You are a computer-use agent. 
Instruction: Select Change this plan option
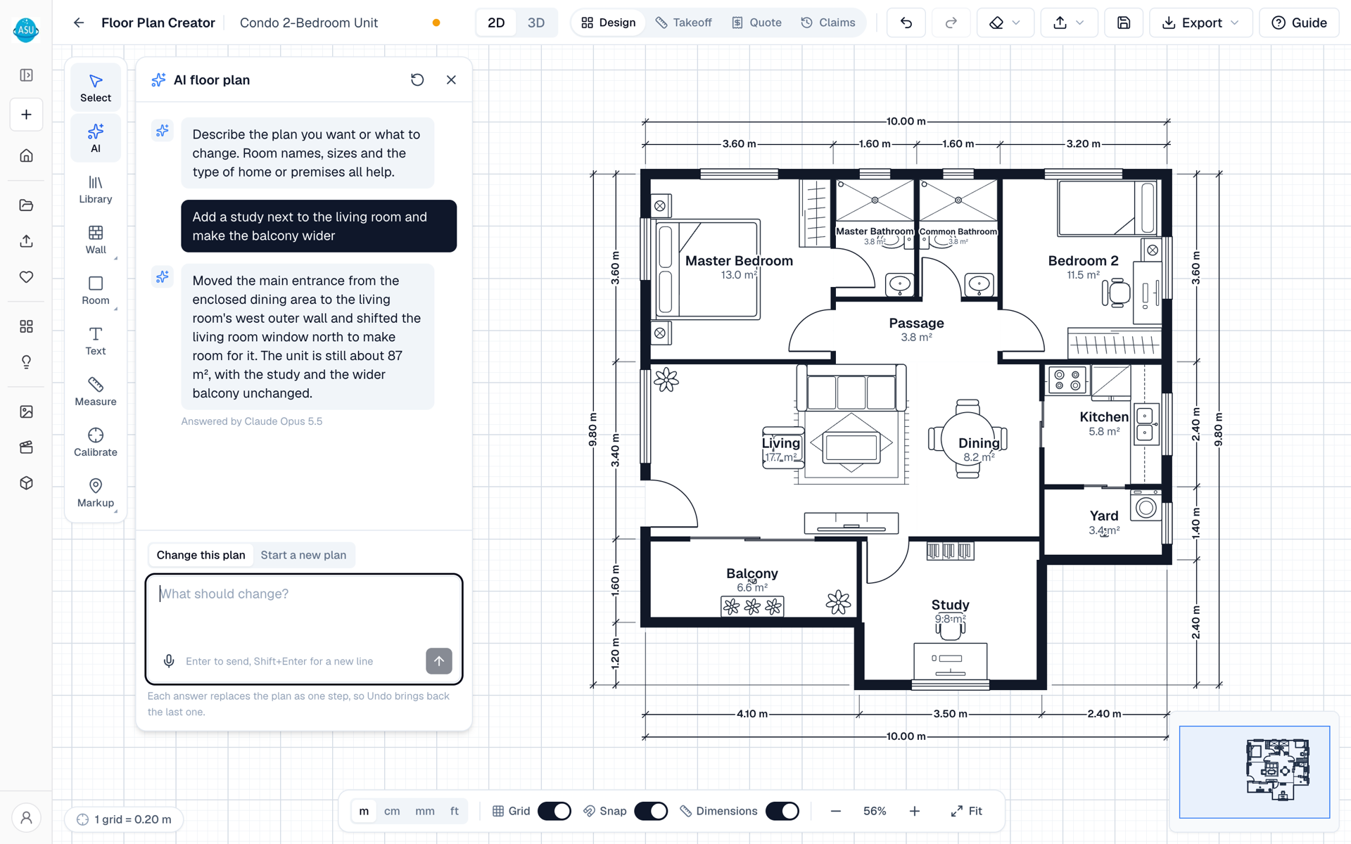[x=201, y=555]
